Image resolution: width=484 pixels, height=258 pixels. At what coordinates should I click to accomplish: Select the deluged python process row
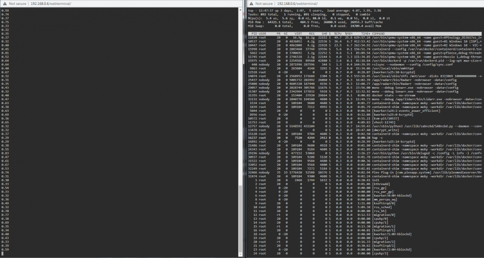[364, 153]
